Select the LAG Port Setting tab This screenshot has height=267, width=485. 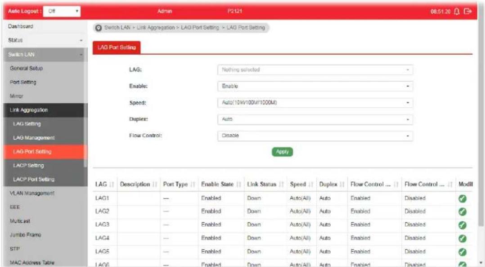pos(117,48)
